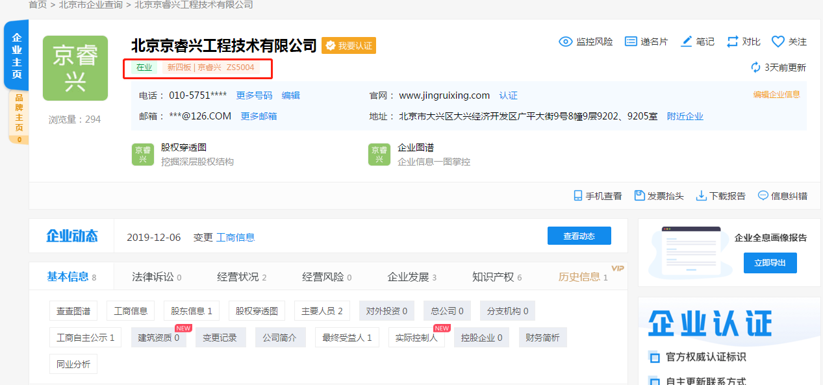Image resolution: width=823 pixels, height=385 pixels.
Task: Open 更多邮箱 link
Action: 259,116
